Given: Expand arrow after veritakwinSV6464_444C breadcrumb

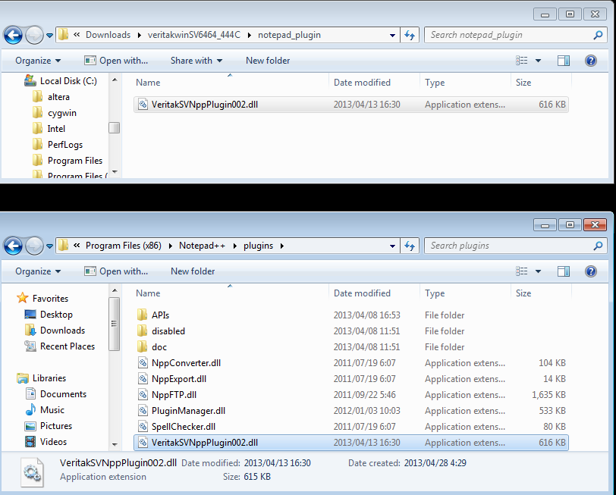Looking at the screenshot, I should [250, 35].
